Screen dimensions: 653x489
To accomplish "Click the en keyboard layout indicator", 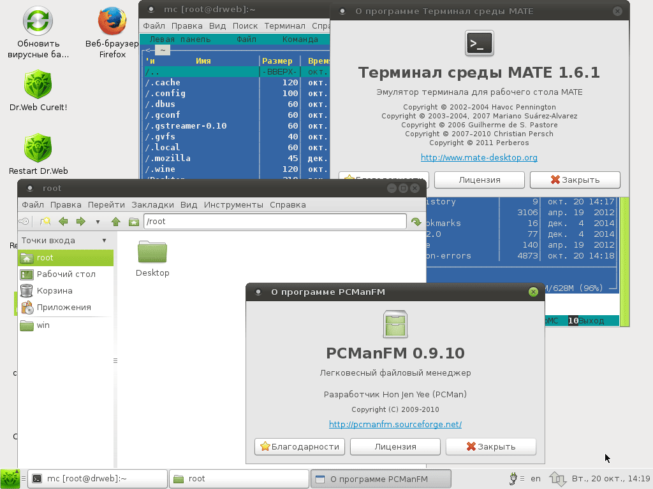I will pos(536,479).
